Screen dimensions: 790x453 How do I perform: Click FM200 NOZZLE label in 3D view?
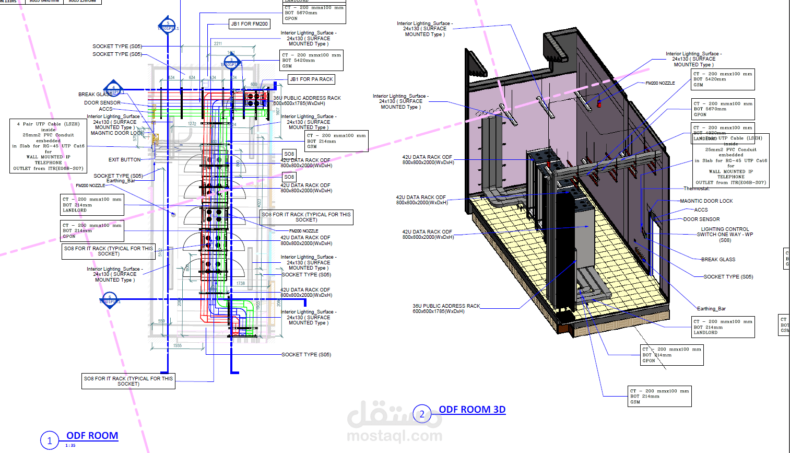click(x=660, y=83)
